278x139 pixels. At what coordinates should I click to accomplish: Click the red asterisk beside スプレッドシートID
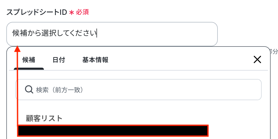pyautogui.click(x=71, y=12)
